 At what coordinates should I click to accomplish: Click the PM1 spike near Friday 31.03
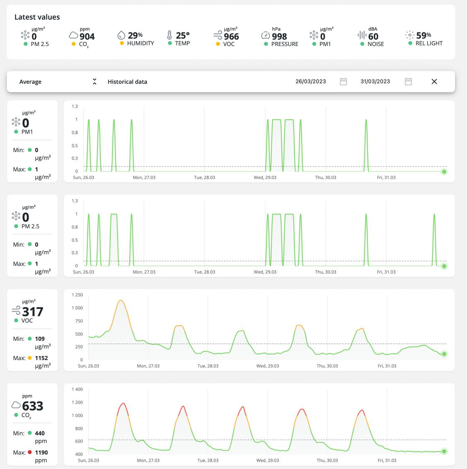pyautogui.click(x=366, y=145)
